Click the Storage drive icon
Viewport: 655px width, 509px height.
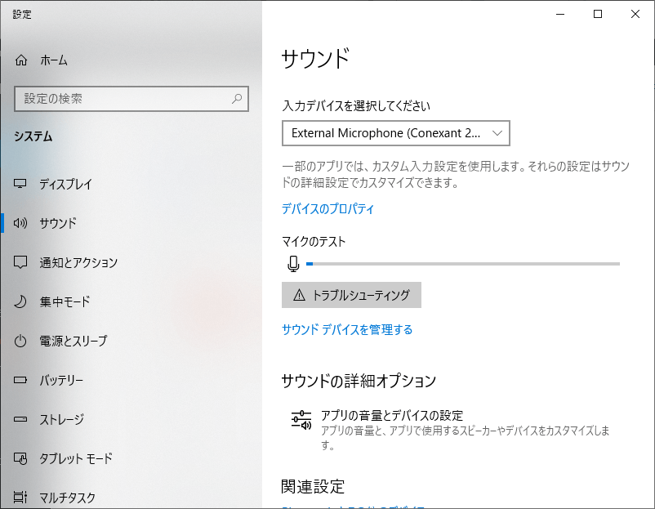[22, 419]
